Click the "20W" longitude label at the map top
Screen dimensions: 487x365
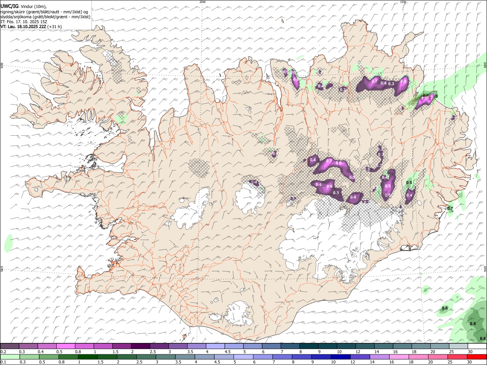(x=202, y=2)
